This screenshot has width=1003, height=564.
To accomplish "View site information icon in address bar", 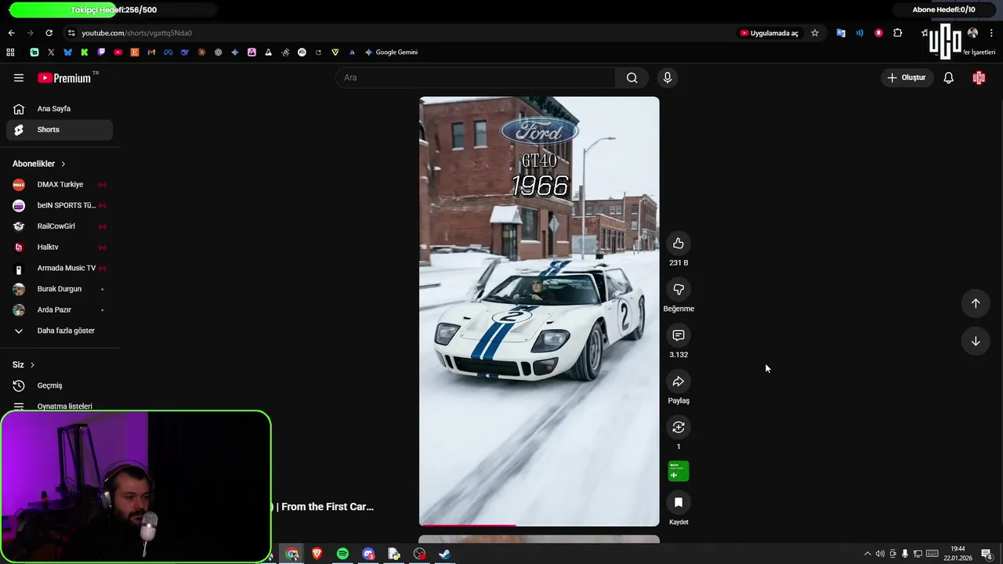I will click(71, 33).
